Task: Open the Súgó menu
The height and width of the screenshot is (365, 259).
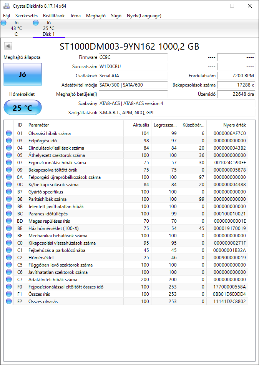Action: point(116,16)
